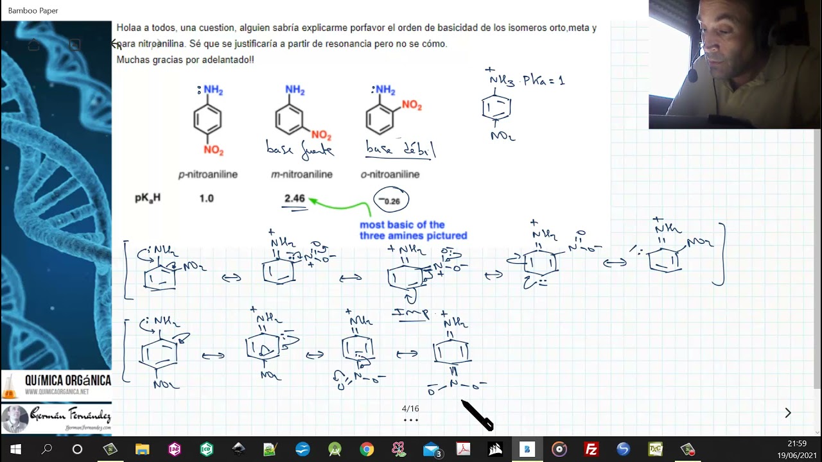Open the three-dots menu under the page counter
Image resolution: width=822 pixels, height=462 pixels.
tap(410, 420)
